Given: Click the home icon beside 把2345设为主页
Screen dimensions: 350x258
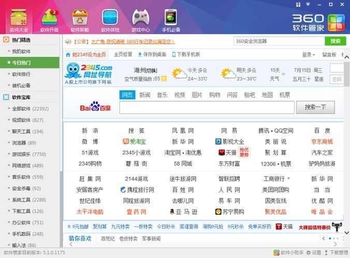Looking at the screenshot, I should pyautogui.click(x=68, y=55).
